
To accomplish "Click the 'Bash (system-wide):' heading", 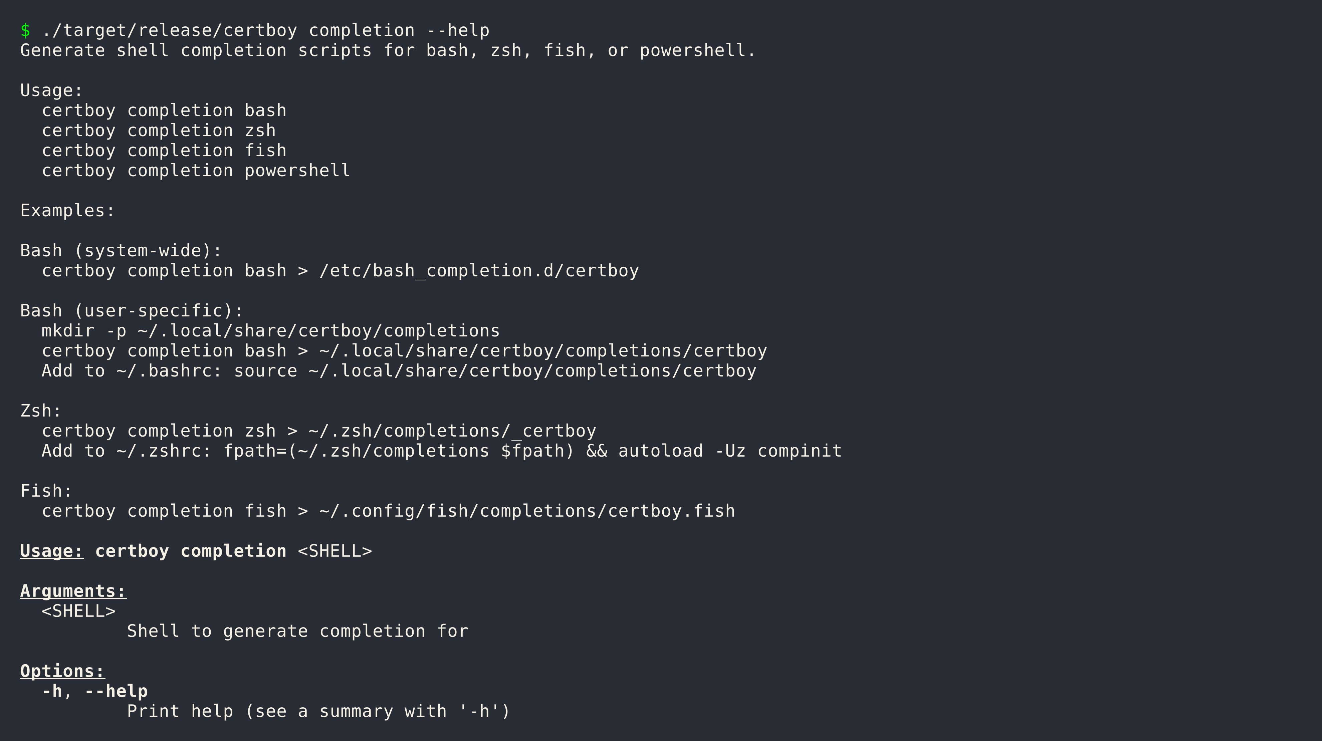I will 121,251.
